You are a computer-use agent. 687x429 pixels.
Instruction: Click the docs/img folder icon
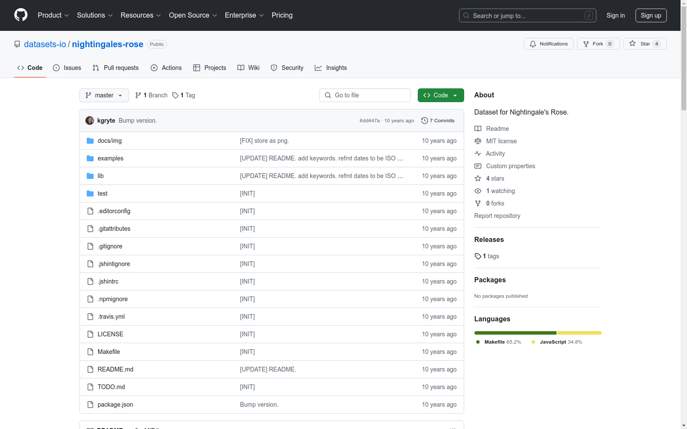pyautogui.click(x=90, y=141)
